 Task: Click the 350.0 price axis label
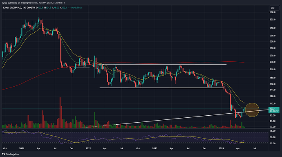[x=273, y=41]
